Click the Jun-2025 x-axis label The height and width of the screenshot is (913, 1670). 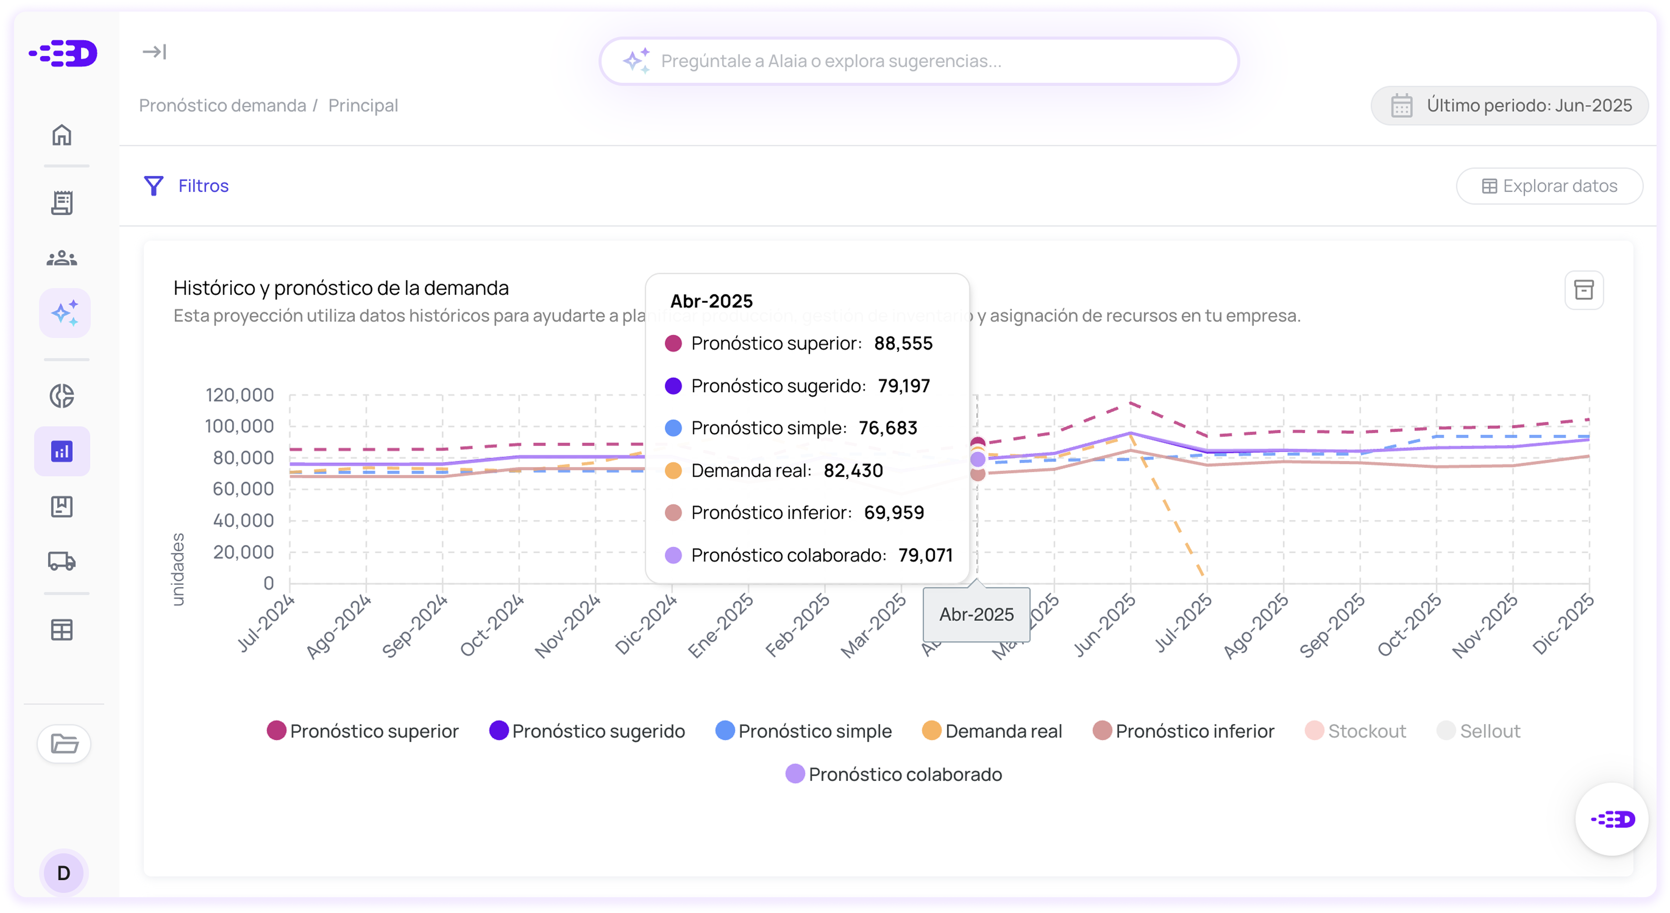tap(1104, 625)
